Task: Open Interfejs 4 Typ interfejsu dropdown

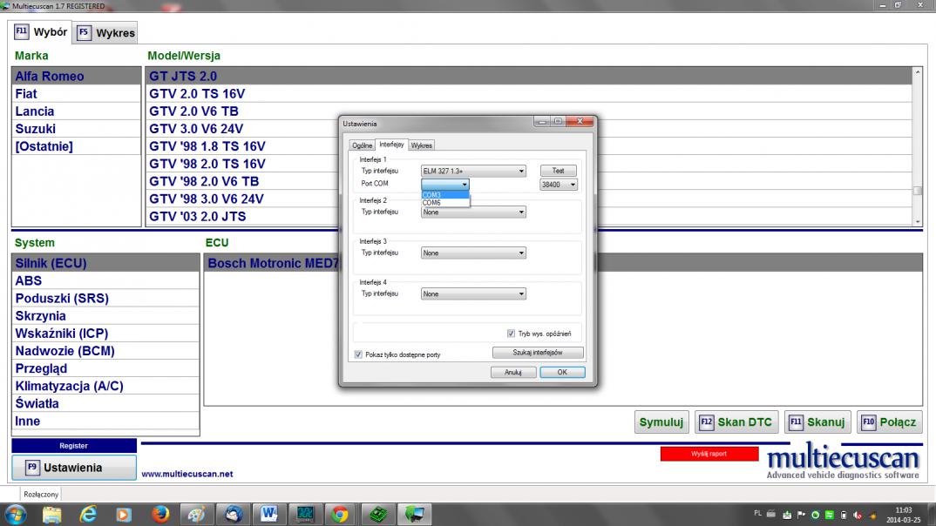Action: click(473, 294)
